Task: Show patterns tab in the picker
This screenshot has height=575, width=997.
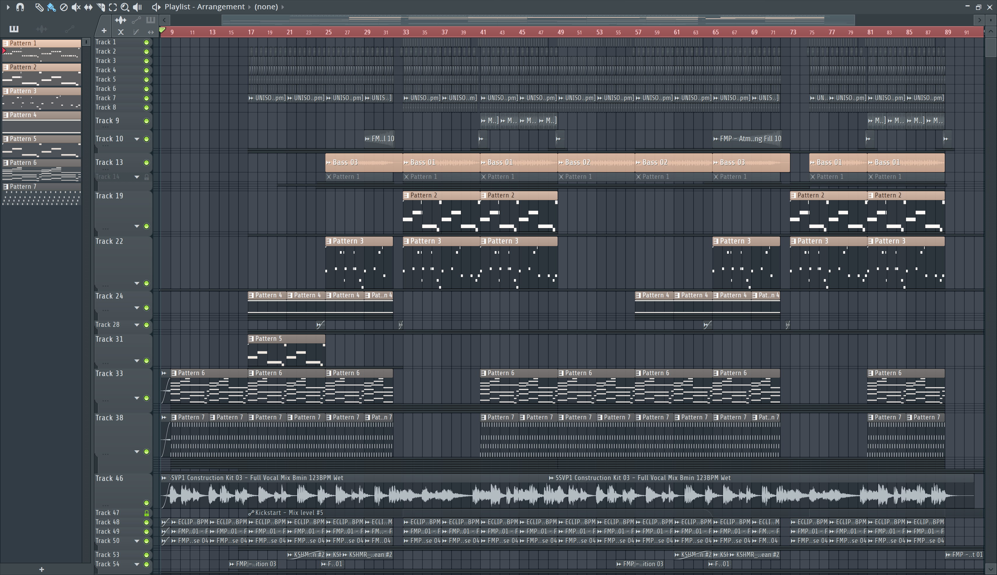Action: tap(14, 29)
